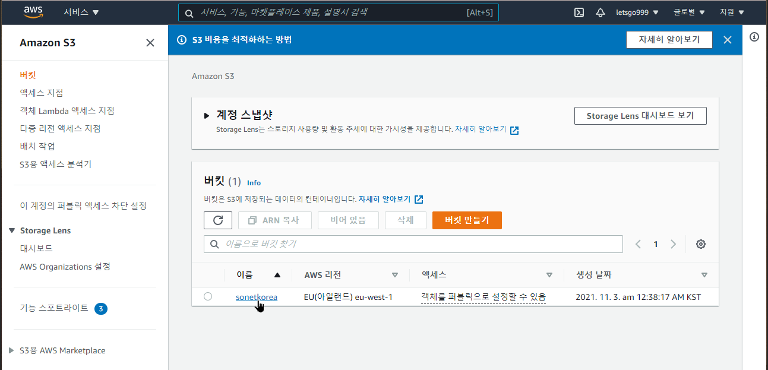Click the 버킷 만들기 button
This screenshot has width=768, height=370.
point(467,220)
